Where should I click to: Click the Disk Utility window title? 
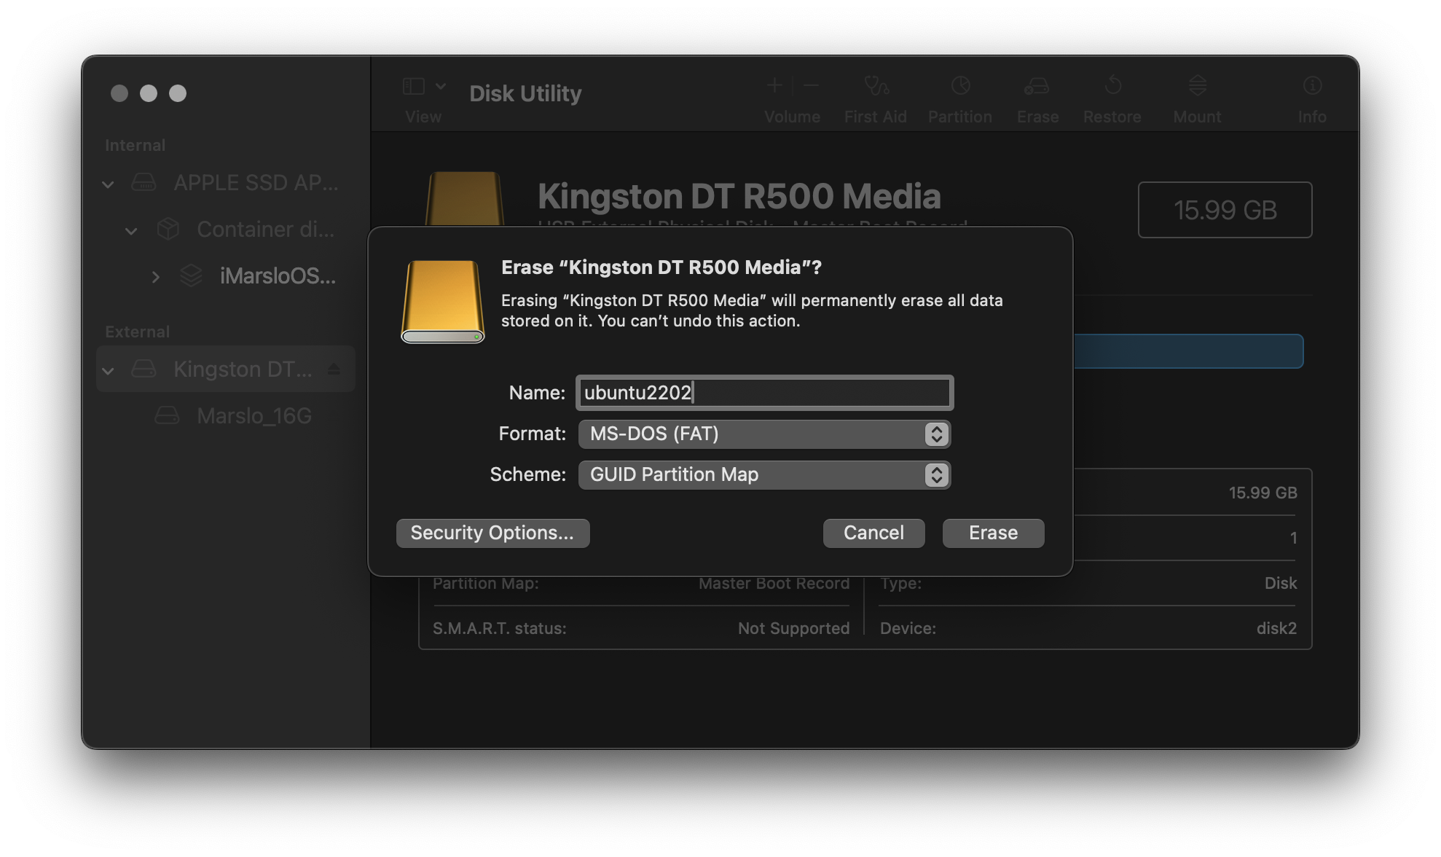pyautogui.click(x=525, y=93)
